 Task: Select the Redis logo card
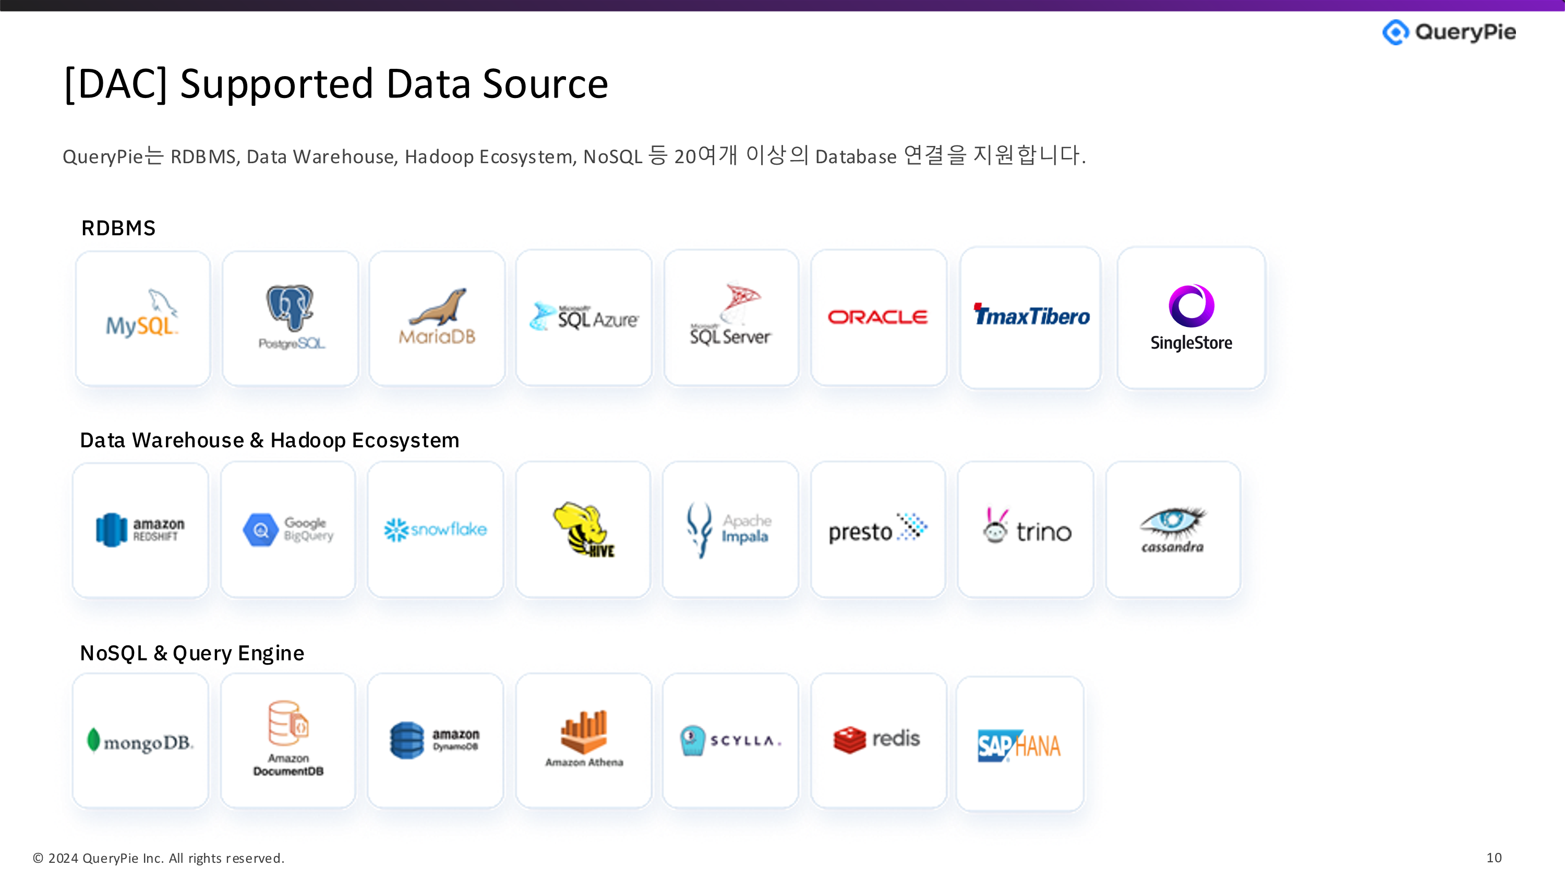[x=878, y=740]
